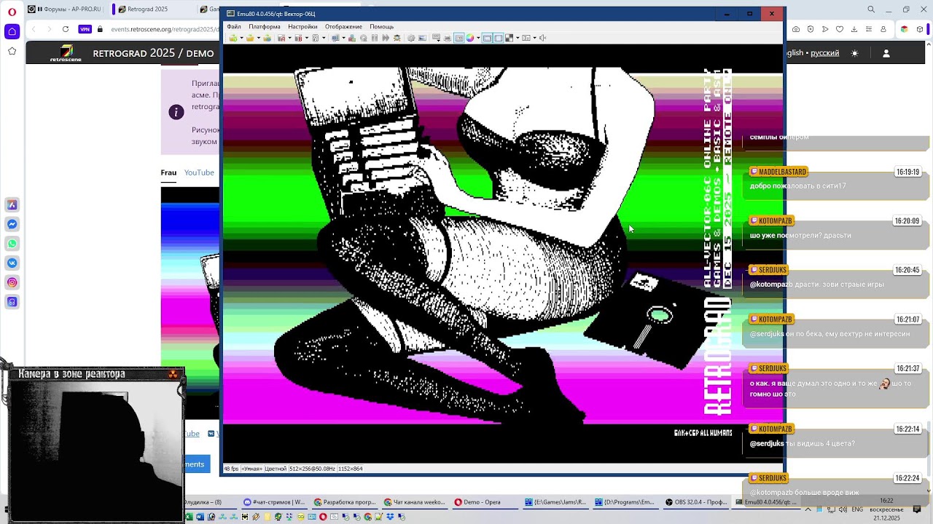Click the reset icon in Emu80 toolbar

point(364,38)
